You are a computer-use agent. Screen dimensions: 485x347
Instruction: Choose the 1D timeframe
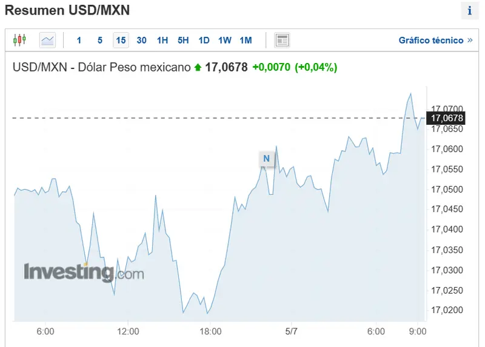(x=204, y=41)
